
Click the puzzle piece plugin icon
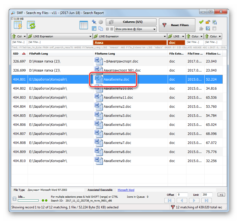point(201,28)
